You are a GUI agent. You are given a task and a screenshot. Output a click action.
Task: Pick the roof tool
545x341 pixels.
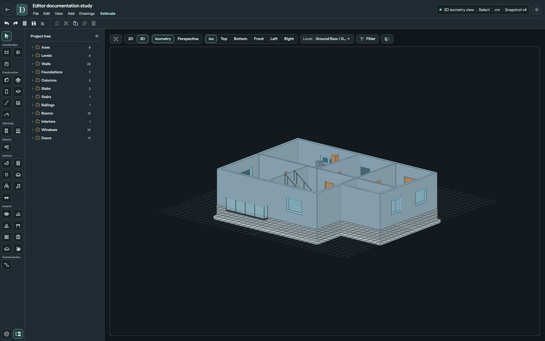point(7,115)
